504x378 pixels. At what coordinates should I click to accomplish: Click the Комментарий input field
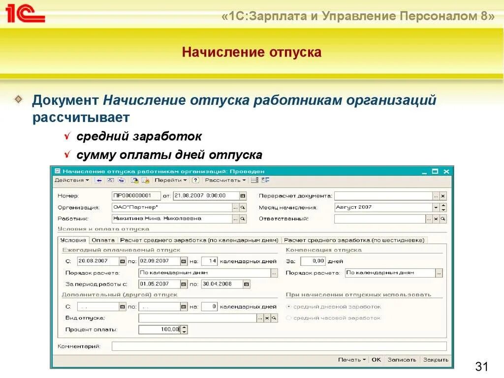[279, 346]
